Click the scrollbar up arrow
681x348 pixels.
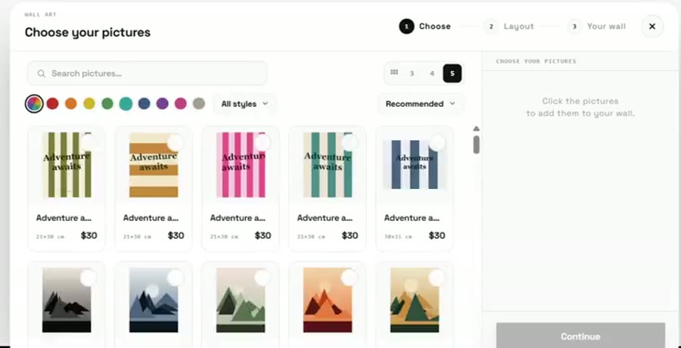click(477, 129)
